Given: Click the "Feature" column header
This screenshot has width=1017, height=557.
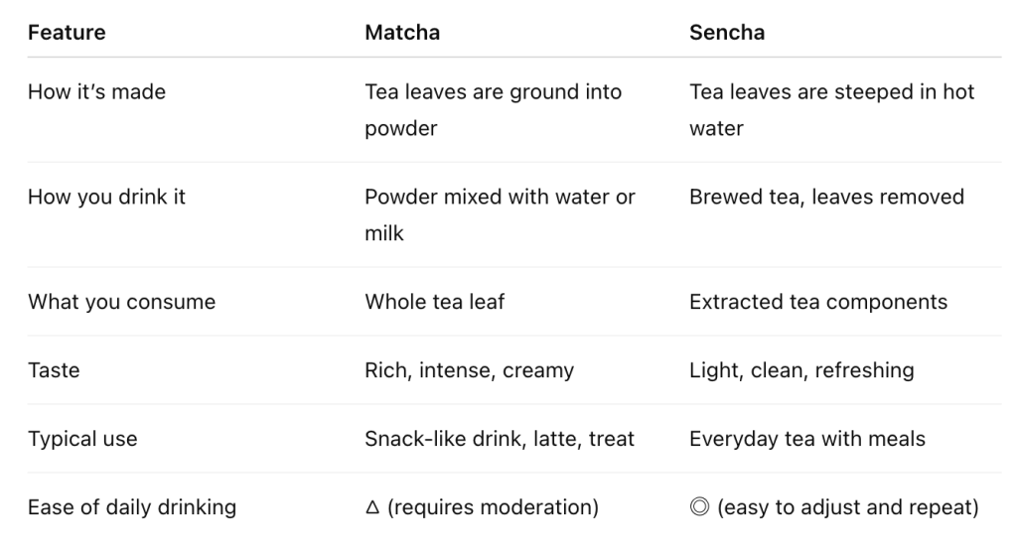Looking at the screenshot, I should [67, 33].
